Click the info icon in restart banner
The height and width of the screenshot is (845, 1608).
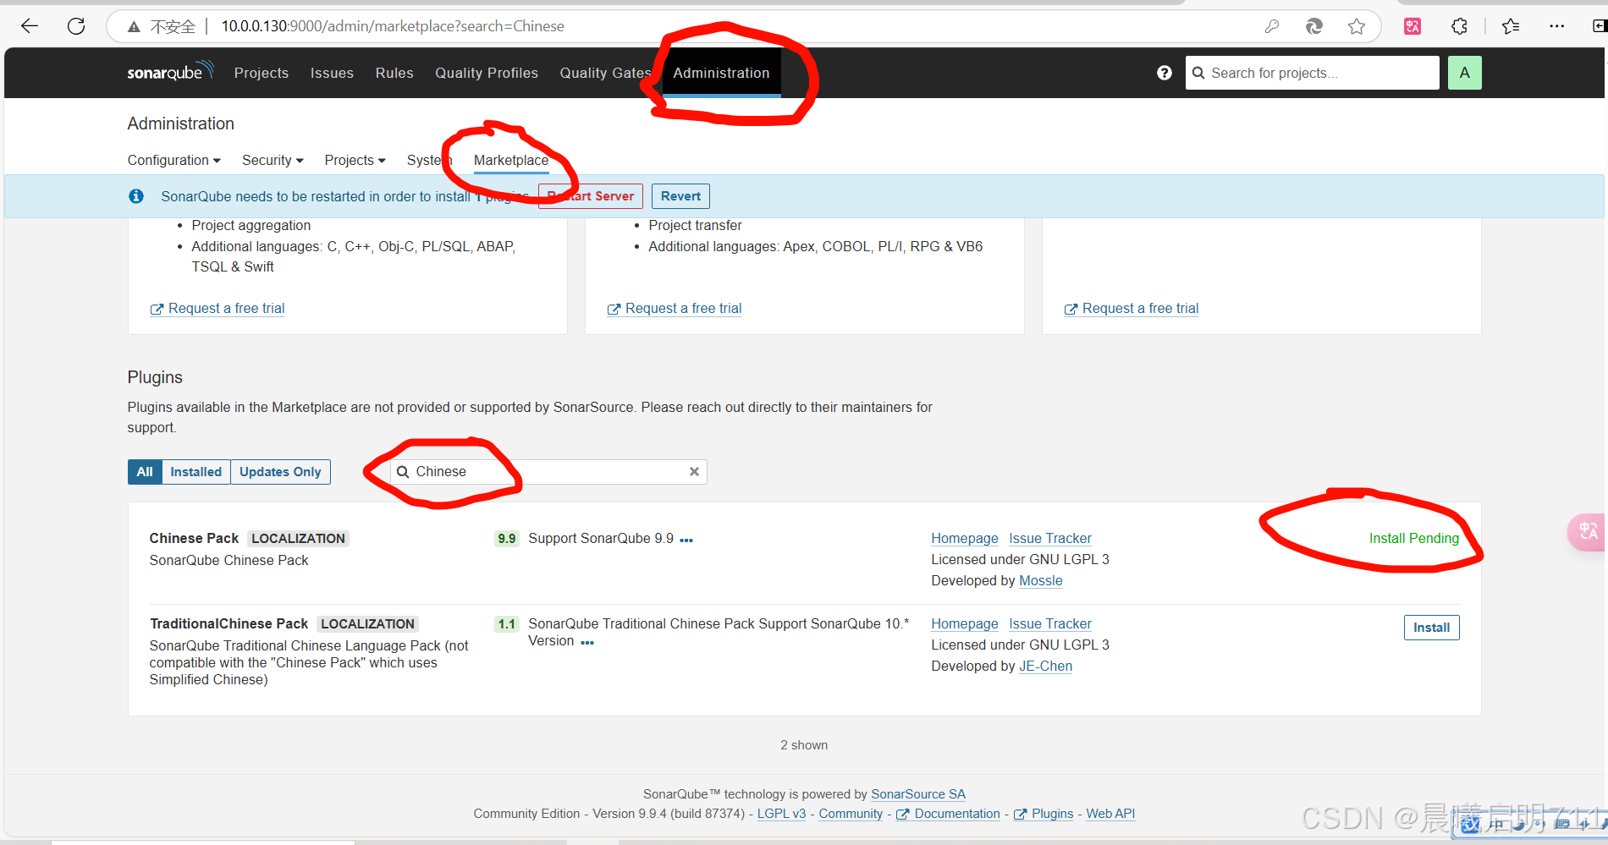click(136, 196)
